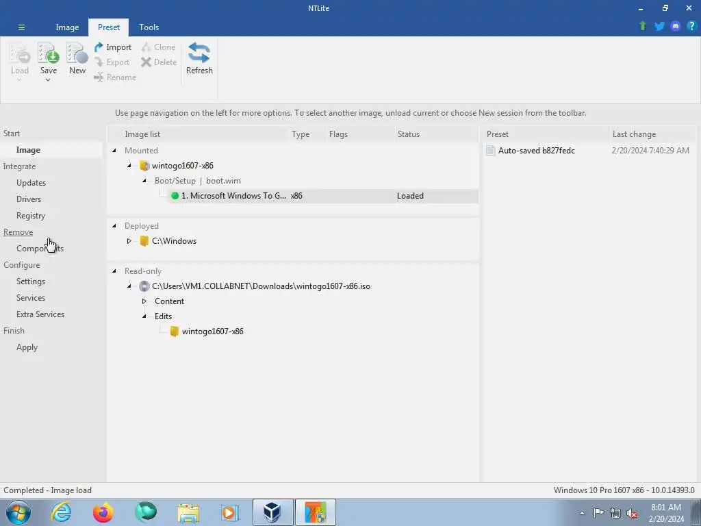The width and height of the screenshot is (701, 526).
Task: Sort by Image list column header
Action: [199, 134]
